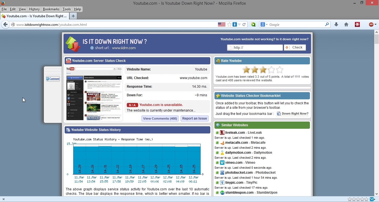Expand the Adblock Plus dropdown arrow
Viewport: 379px width, 202px height.
[375, 24]
